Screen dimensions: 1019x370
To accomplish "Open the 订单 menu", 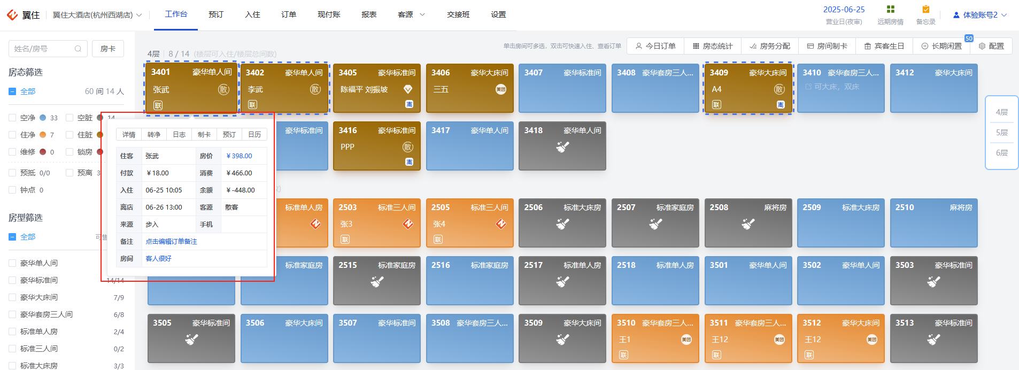I will click(289, 14).
